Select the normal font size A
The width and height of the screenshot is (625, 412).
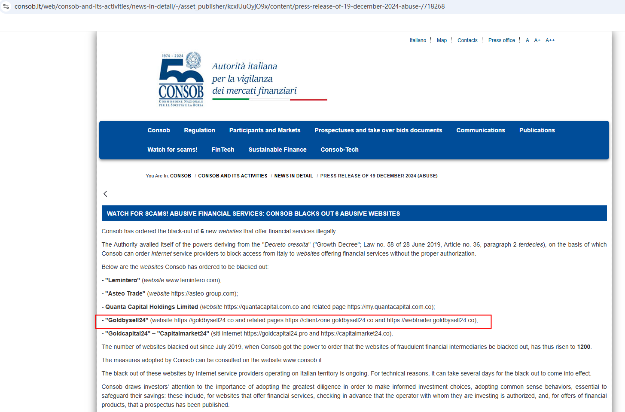click(x=527, y=40)
